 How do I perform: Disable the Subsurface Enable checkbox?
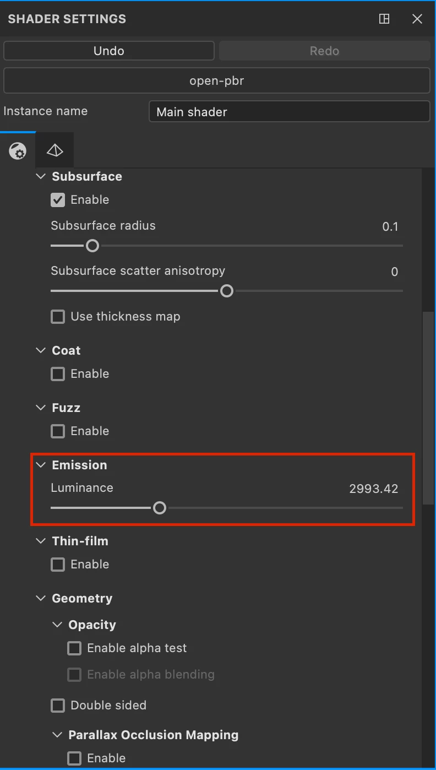tap(58, 200)
